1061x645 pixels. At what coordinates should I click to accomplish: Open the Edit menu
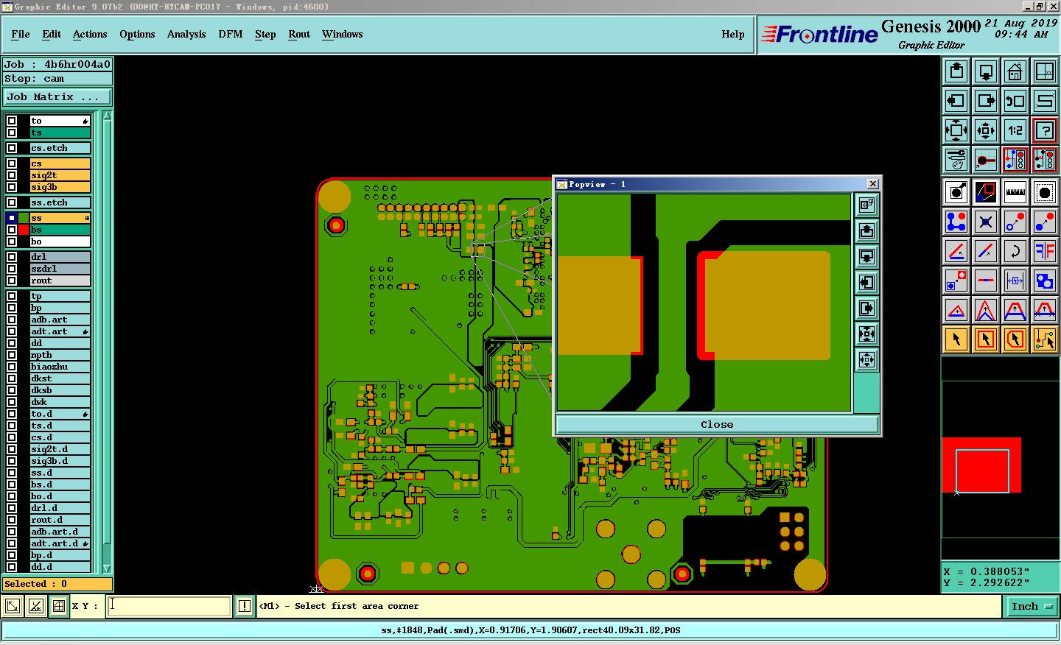click(x=52, y=34)
